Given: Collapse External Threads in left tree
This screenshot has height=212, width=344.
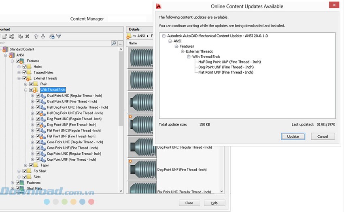Looking at the screenshot, I should 19,78.
